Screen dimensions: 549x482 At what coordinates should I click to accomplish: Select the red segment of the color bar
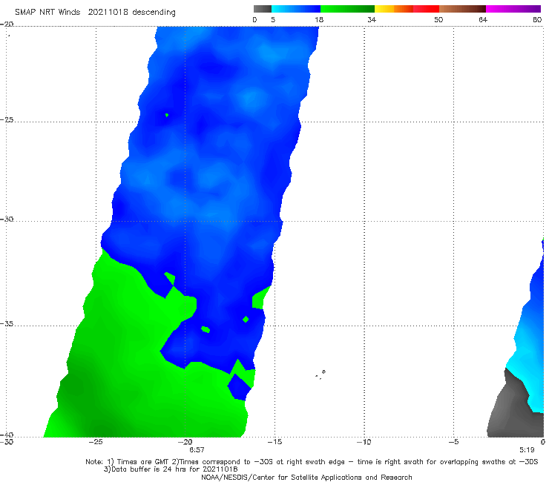[426, 9]
